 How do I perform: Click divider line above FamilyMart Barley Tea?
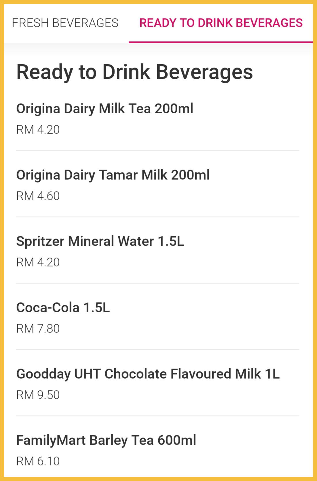point(157,416)
